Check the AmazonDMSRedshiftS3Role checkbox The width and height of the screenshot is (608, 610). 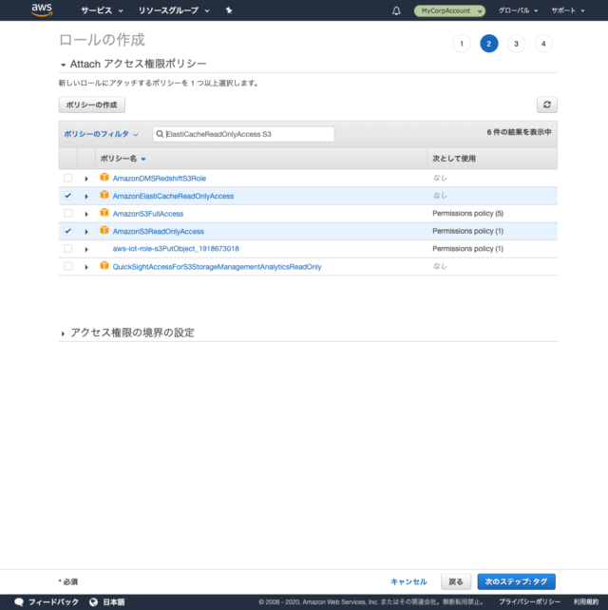(68, 178)
